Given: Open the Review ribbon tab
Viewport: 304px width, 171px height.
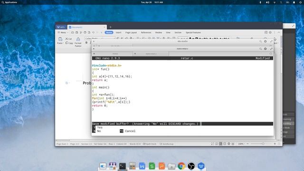Looking at the screenshot, I should tap(159, 33).
